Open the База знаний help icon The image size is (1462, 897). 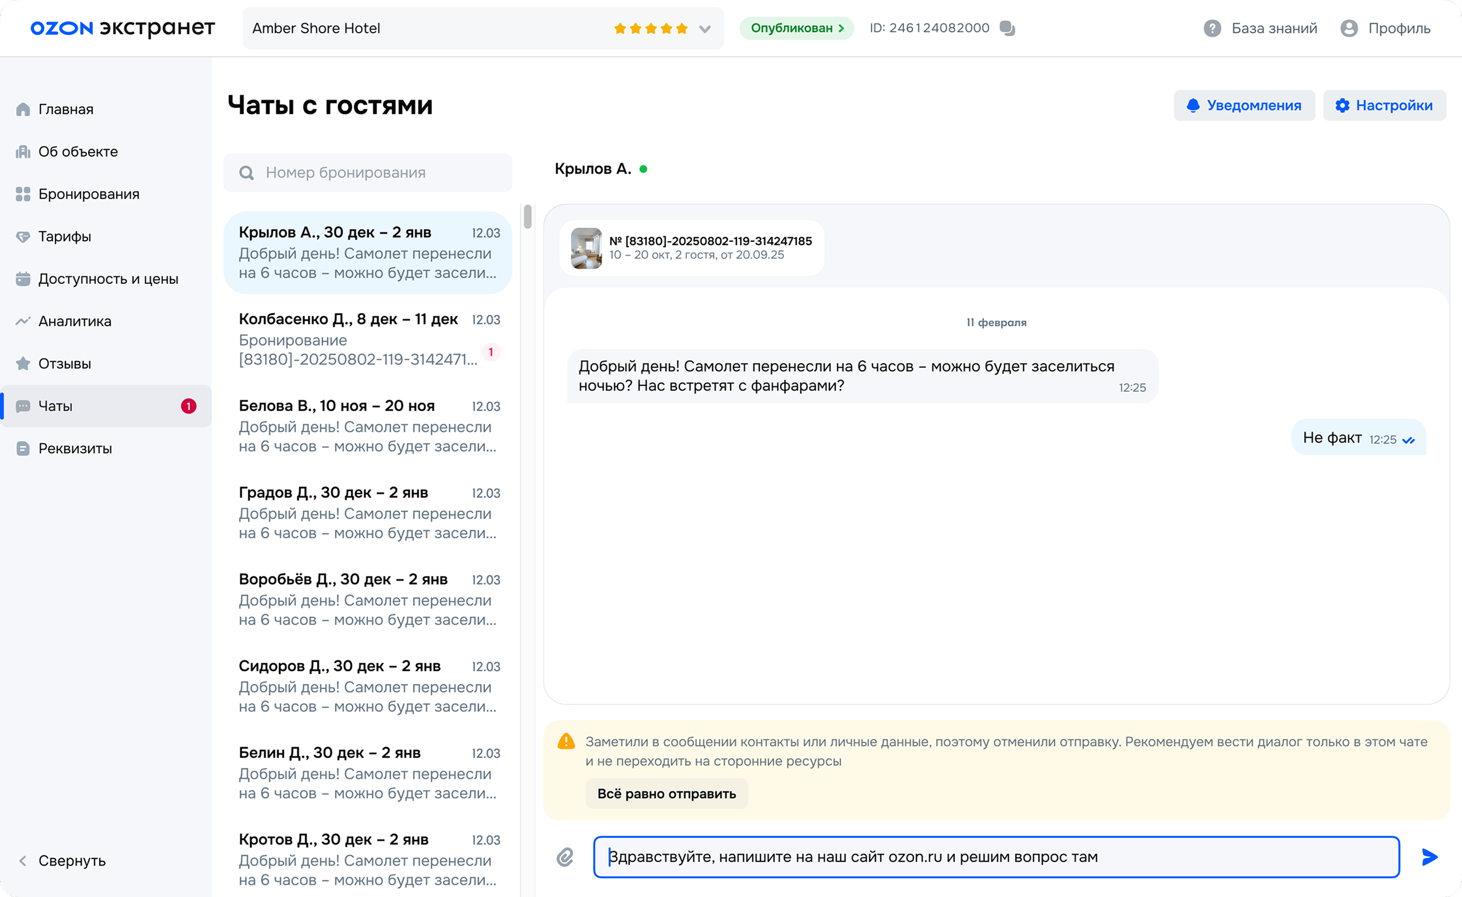point(1212,28)
